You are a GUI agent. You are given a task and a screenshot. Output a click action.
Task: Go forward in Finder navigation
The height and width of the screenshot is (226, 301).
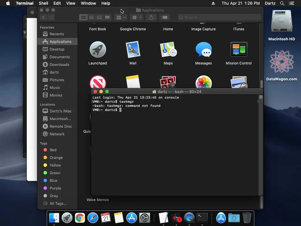tap(51, 17)
